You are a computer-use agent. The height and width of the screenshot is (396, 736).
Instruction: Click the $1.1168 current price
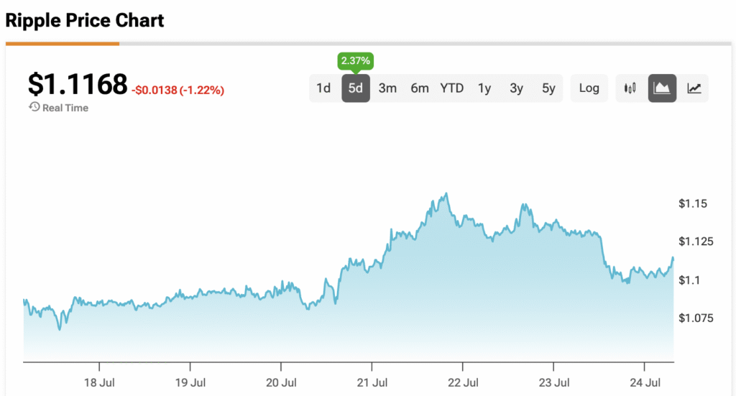click(x=78, y=85)
